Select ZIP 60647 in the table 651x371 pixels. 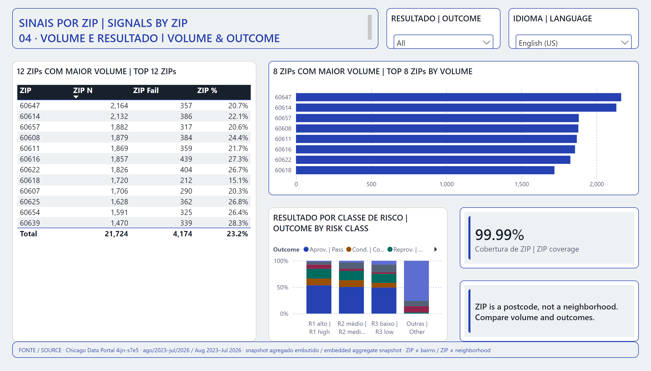(x=30, y=105)
